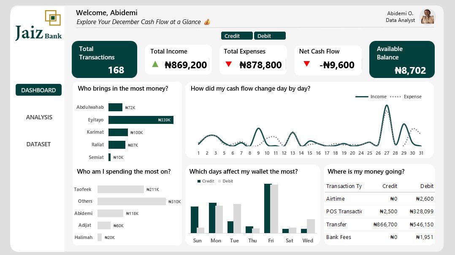Click the Raliat income bar
This screenshot has height=255, width=455.
click(117, 145)
